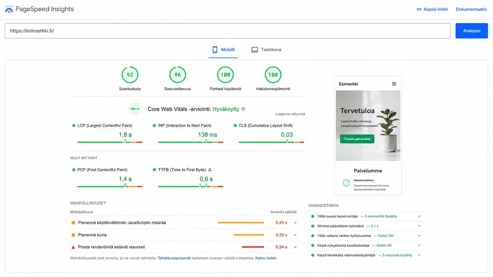Open the Katso laskin link

(x=266, y=258)
